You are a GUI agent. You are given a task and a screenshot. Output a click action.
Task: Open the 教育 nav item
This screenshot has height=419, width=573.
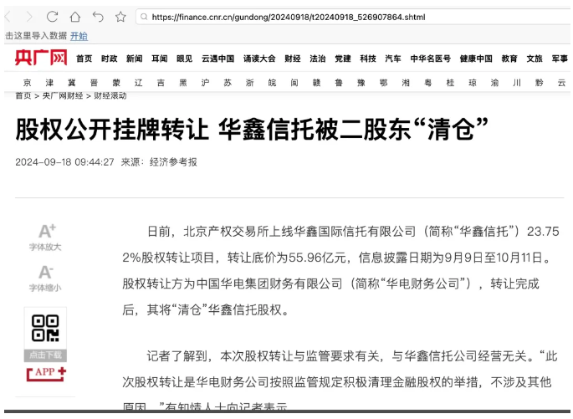(509, 59)
